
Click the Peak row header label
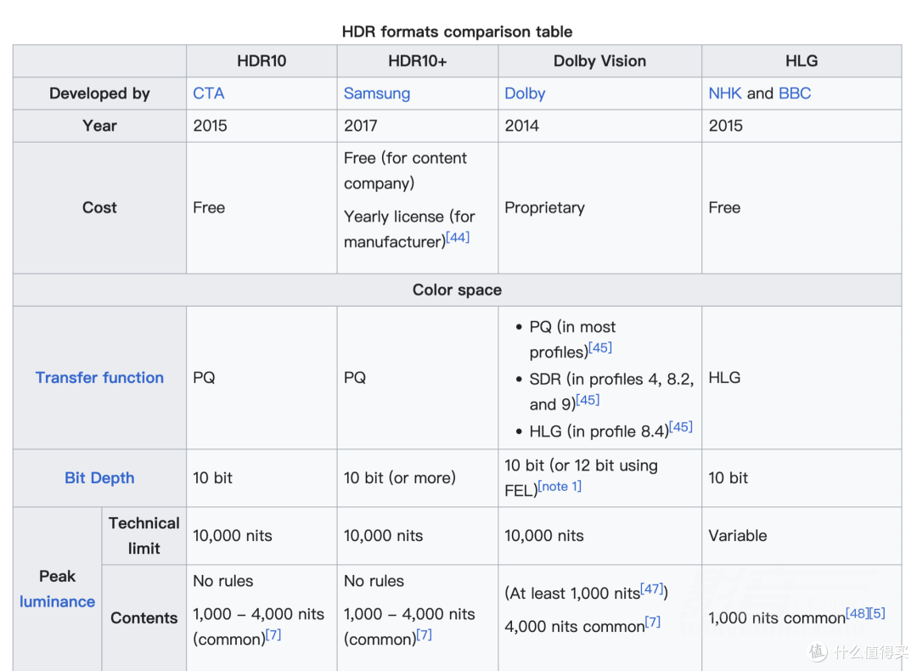tap(58, 577)
